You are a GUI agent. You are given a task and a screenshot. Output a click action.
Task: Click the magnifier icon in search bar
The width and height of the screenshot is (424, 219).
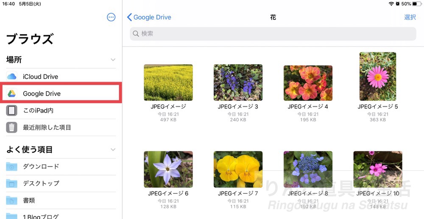136,34
